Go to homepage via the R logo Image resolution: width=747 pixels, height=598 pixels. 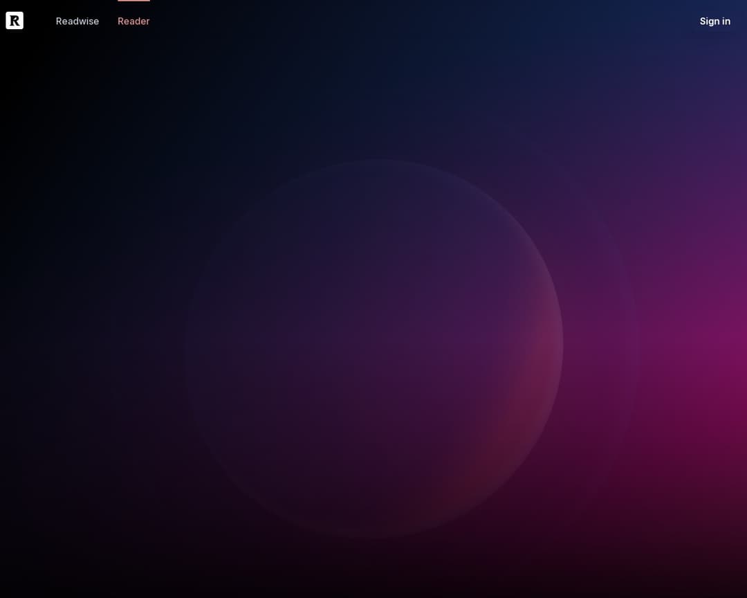tap(15, 21)
